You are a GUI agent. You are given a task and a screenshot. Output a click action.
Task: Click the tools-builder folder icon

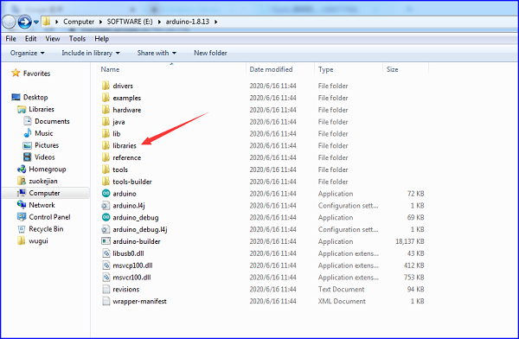(x=106, y=182)
